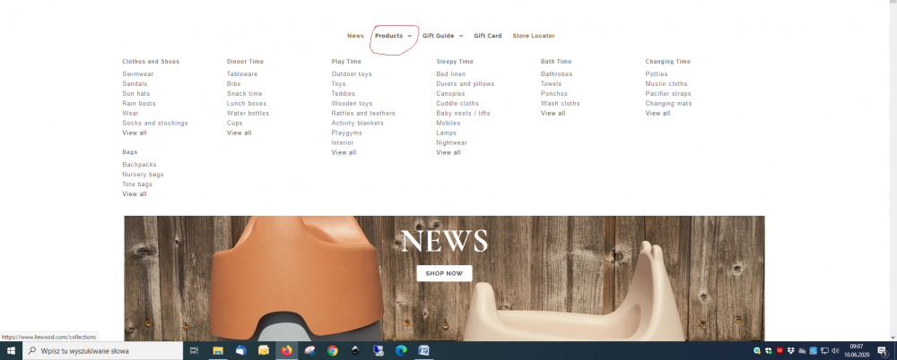Open the Bathrobes link
The height and width of the screenshot is (360, 897).
tap(557, 73)
